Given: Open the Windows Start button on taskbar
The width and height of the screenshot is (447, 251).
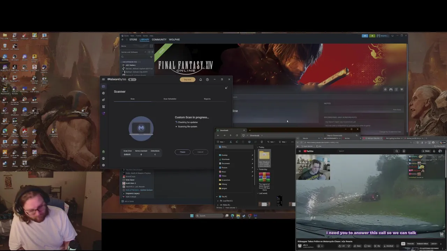Looking at the screenshot, I should coord(192,216).
